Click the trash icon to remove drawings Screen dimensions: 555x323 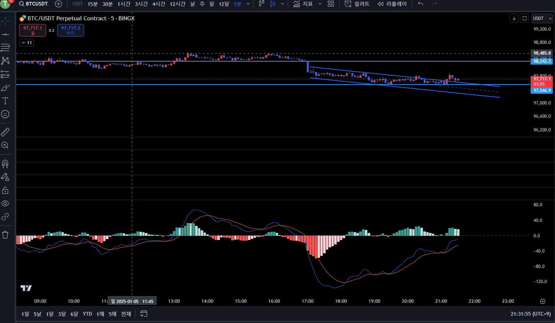[5, 235]
